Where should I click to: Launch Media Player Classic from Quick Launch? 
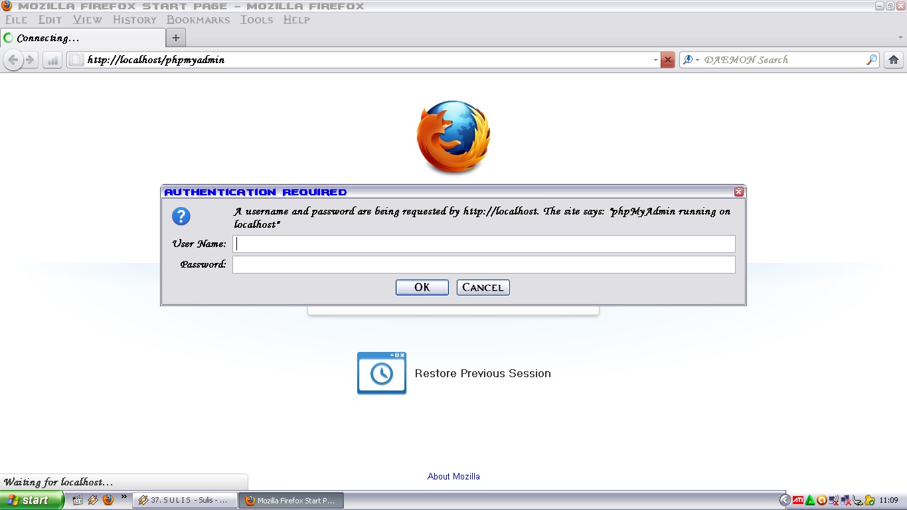coord(78,500)
